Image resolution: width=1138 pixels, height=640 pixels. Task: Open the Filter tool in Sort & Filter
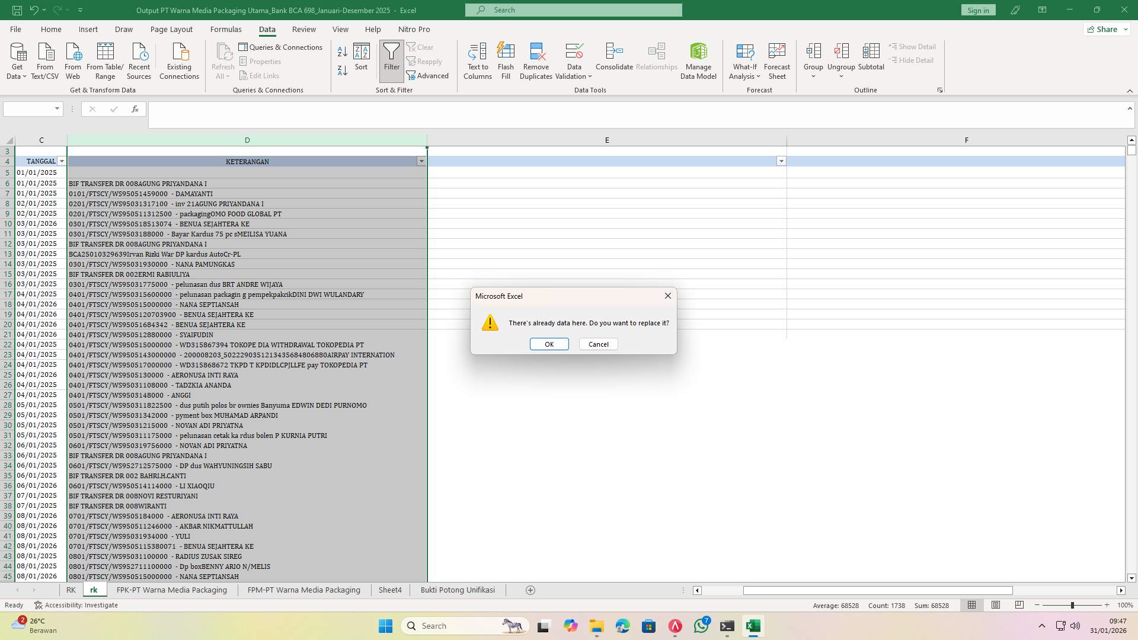tap(391, 59)
